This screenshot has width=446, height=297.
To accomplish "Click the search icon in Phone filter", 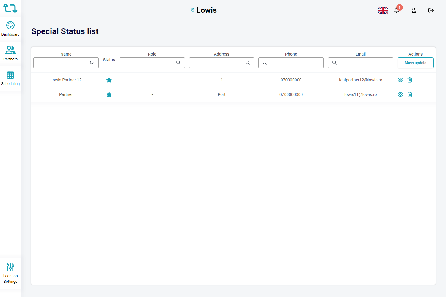I will [265, 63].
